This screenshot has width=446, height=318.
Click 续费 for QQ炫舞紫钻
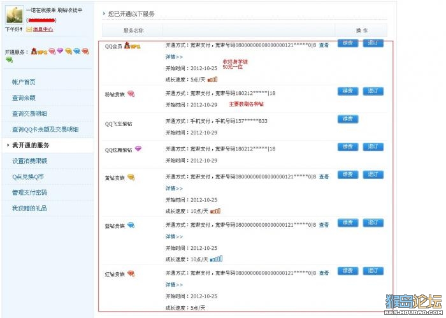[x=348, y=147]
